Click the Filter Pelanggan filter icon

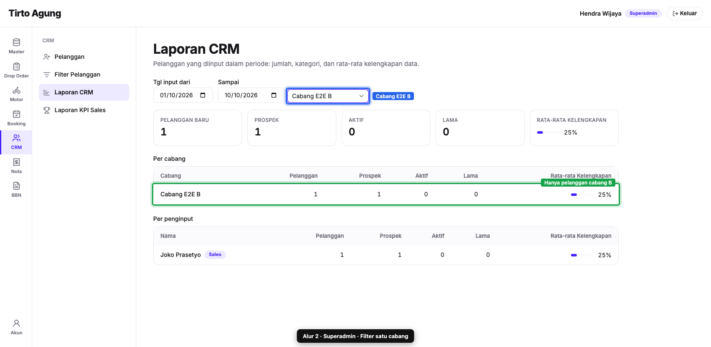[47, 74]
